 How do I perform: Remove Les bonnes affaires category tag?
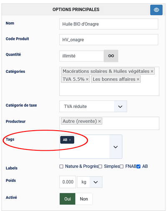138,80
